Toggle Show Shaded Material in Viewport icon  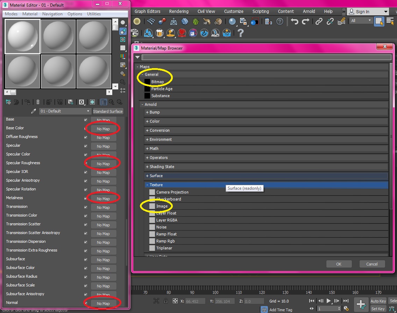tap(92, 102)
